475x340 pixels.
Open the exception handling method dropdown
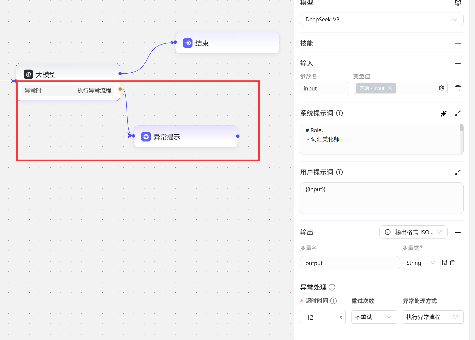pos(433,317)
